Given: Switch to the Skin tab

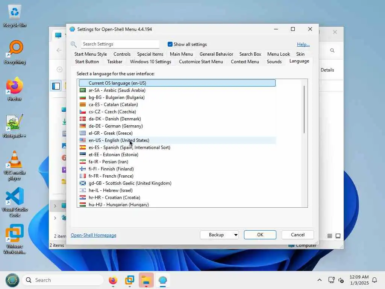Looking at the screenshot, I should (300, 54).
